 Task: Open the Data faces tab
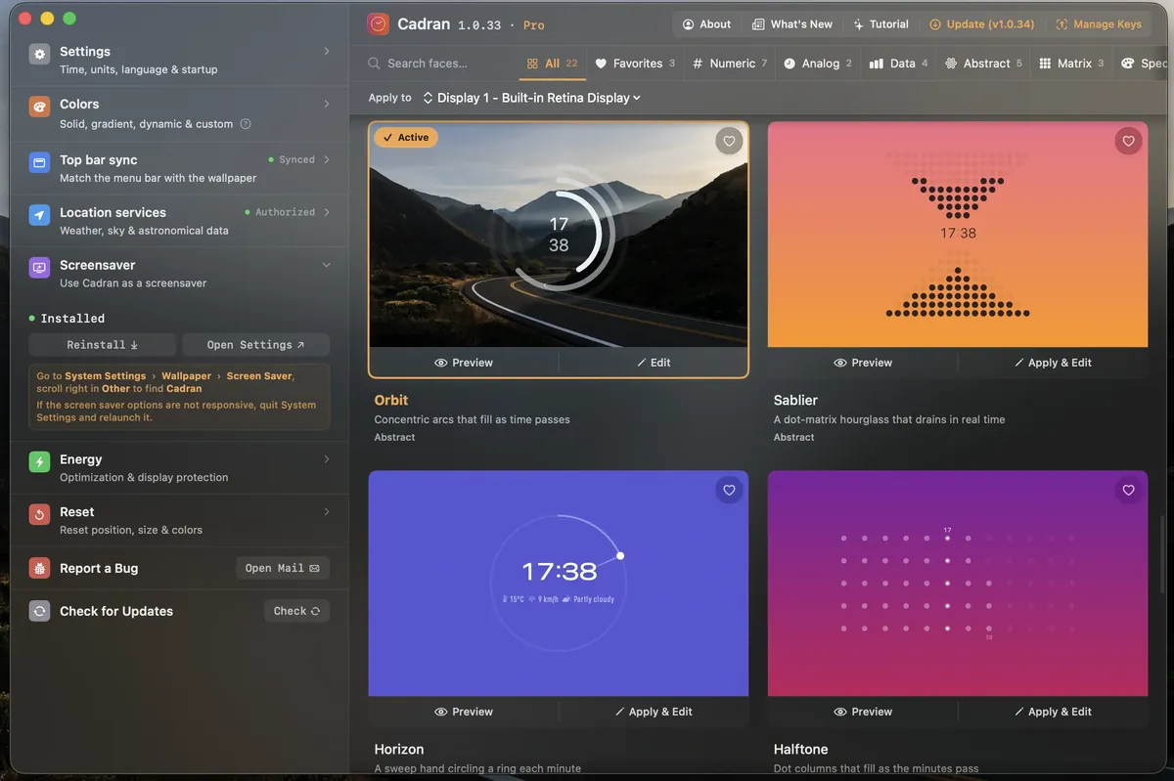coord(899,64)
